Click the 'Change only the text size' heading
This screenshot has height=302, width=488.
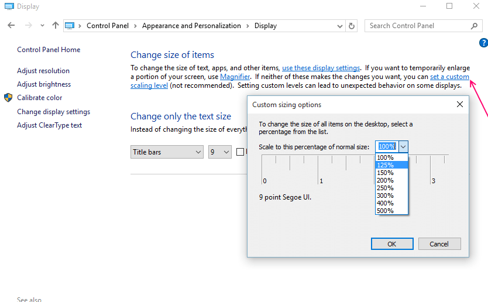tap(180, 116)
